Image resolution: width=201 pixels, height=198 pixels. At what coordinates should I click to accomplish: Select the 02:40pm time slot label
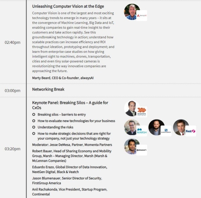click(12, 42)
